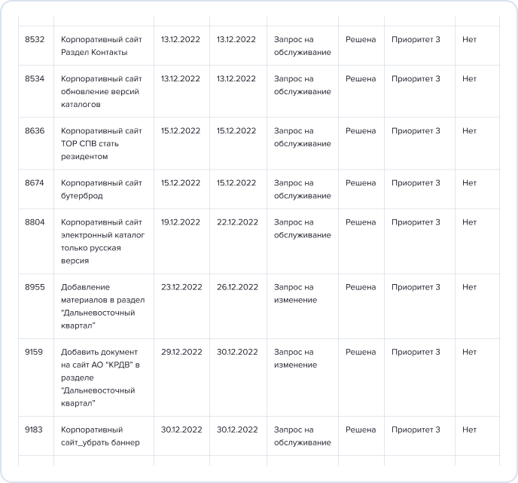Select ticket number 8955
Viewport: 518px width, 483px height.
(x=35, y=287)
